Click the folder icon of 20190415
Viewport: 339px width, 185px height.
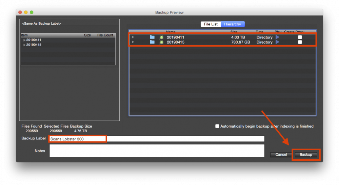pos(152,42)
